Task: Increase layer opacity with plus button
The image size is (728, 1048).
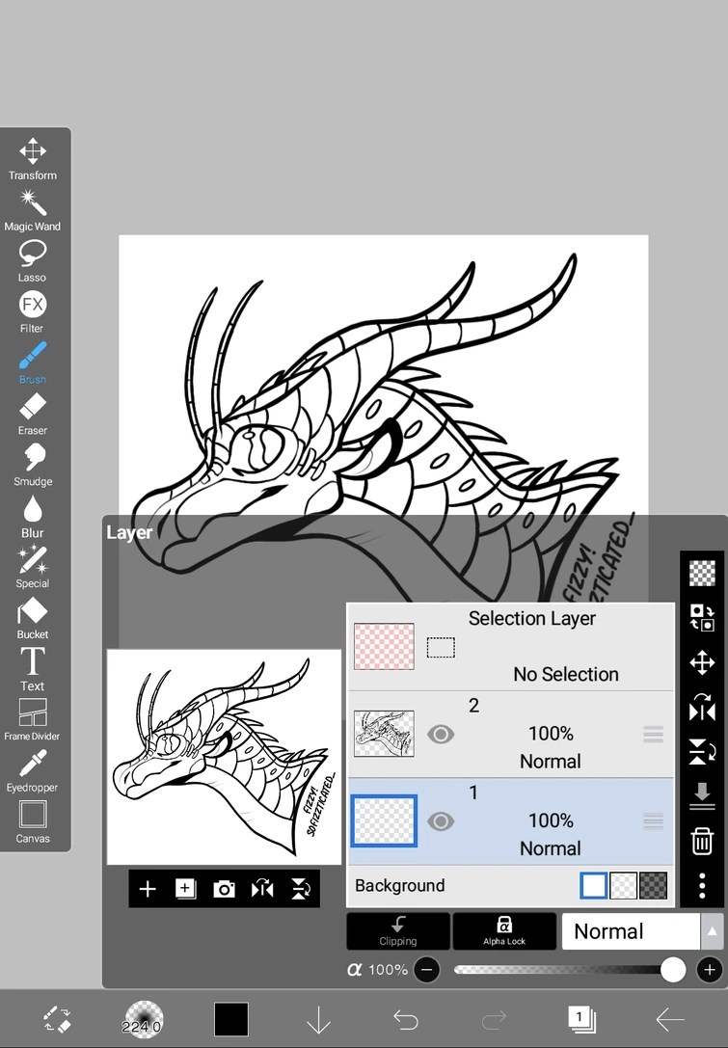Action: [710, 970]
